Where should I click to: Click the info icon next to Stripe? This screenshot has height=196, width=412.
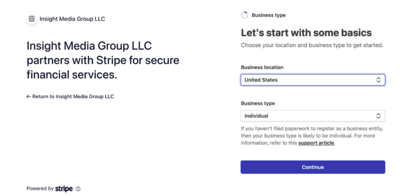tap(78, 189)
